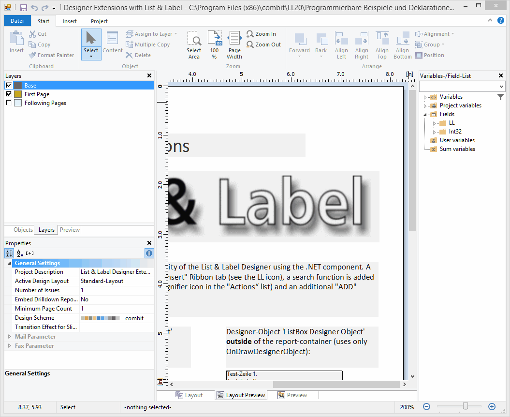This screenshot has width=510, height=417.
Task: Click the Following Pages light color swatch
Action: tap(18, 103)
